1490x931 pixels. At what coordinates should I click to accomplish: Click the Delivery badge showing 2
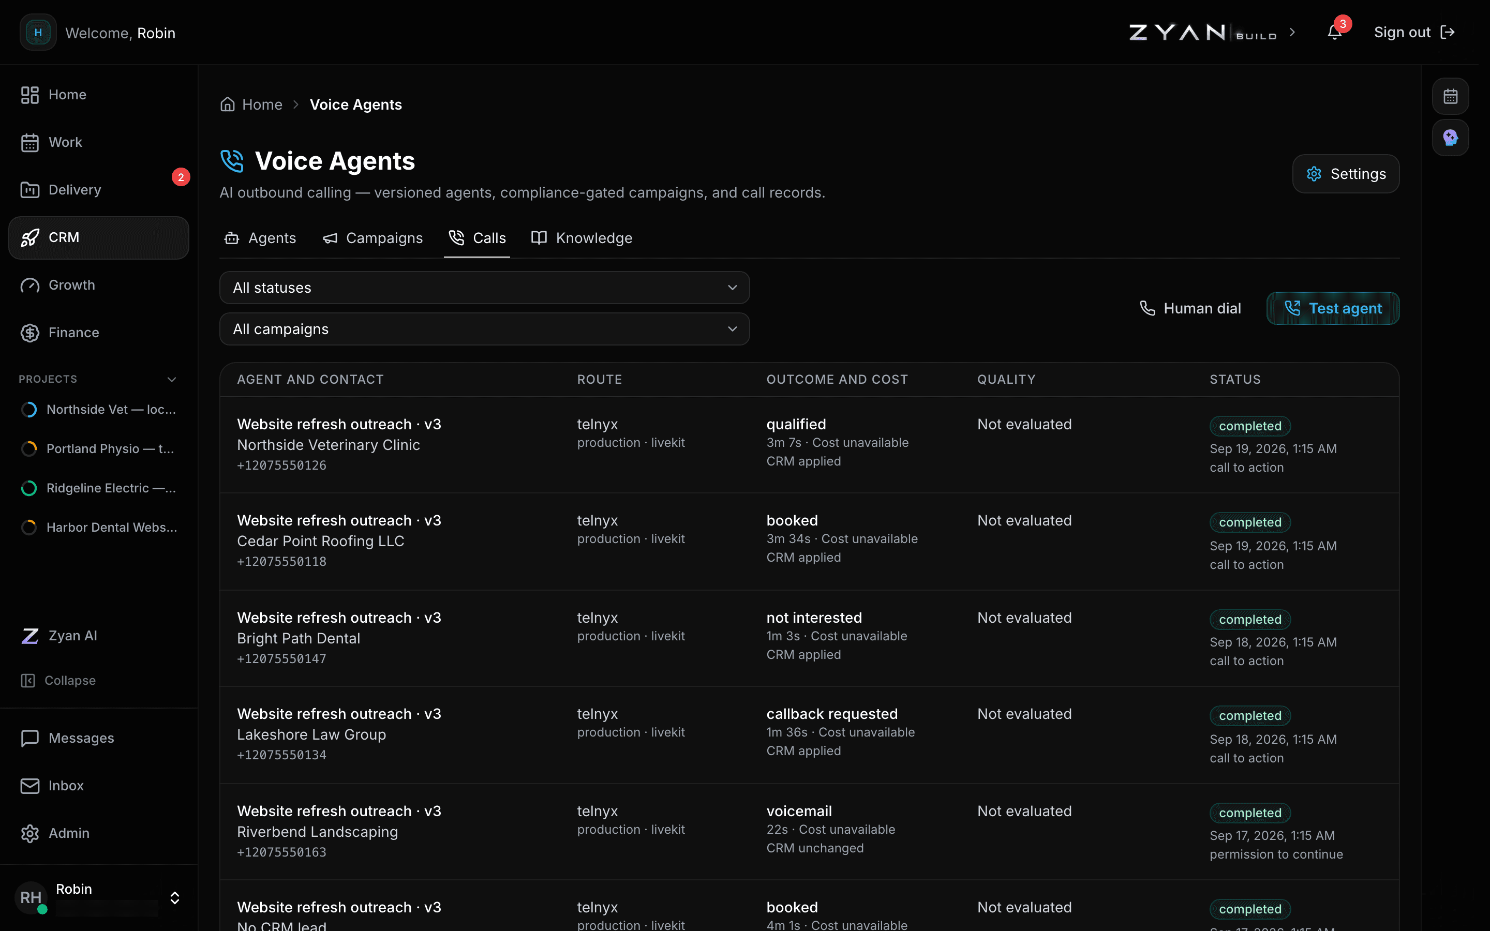[x=181, y=177]
